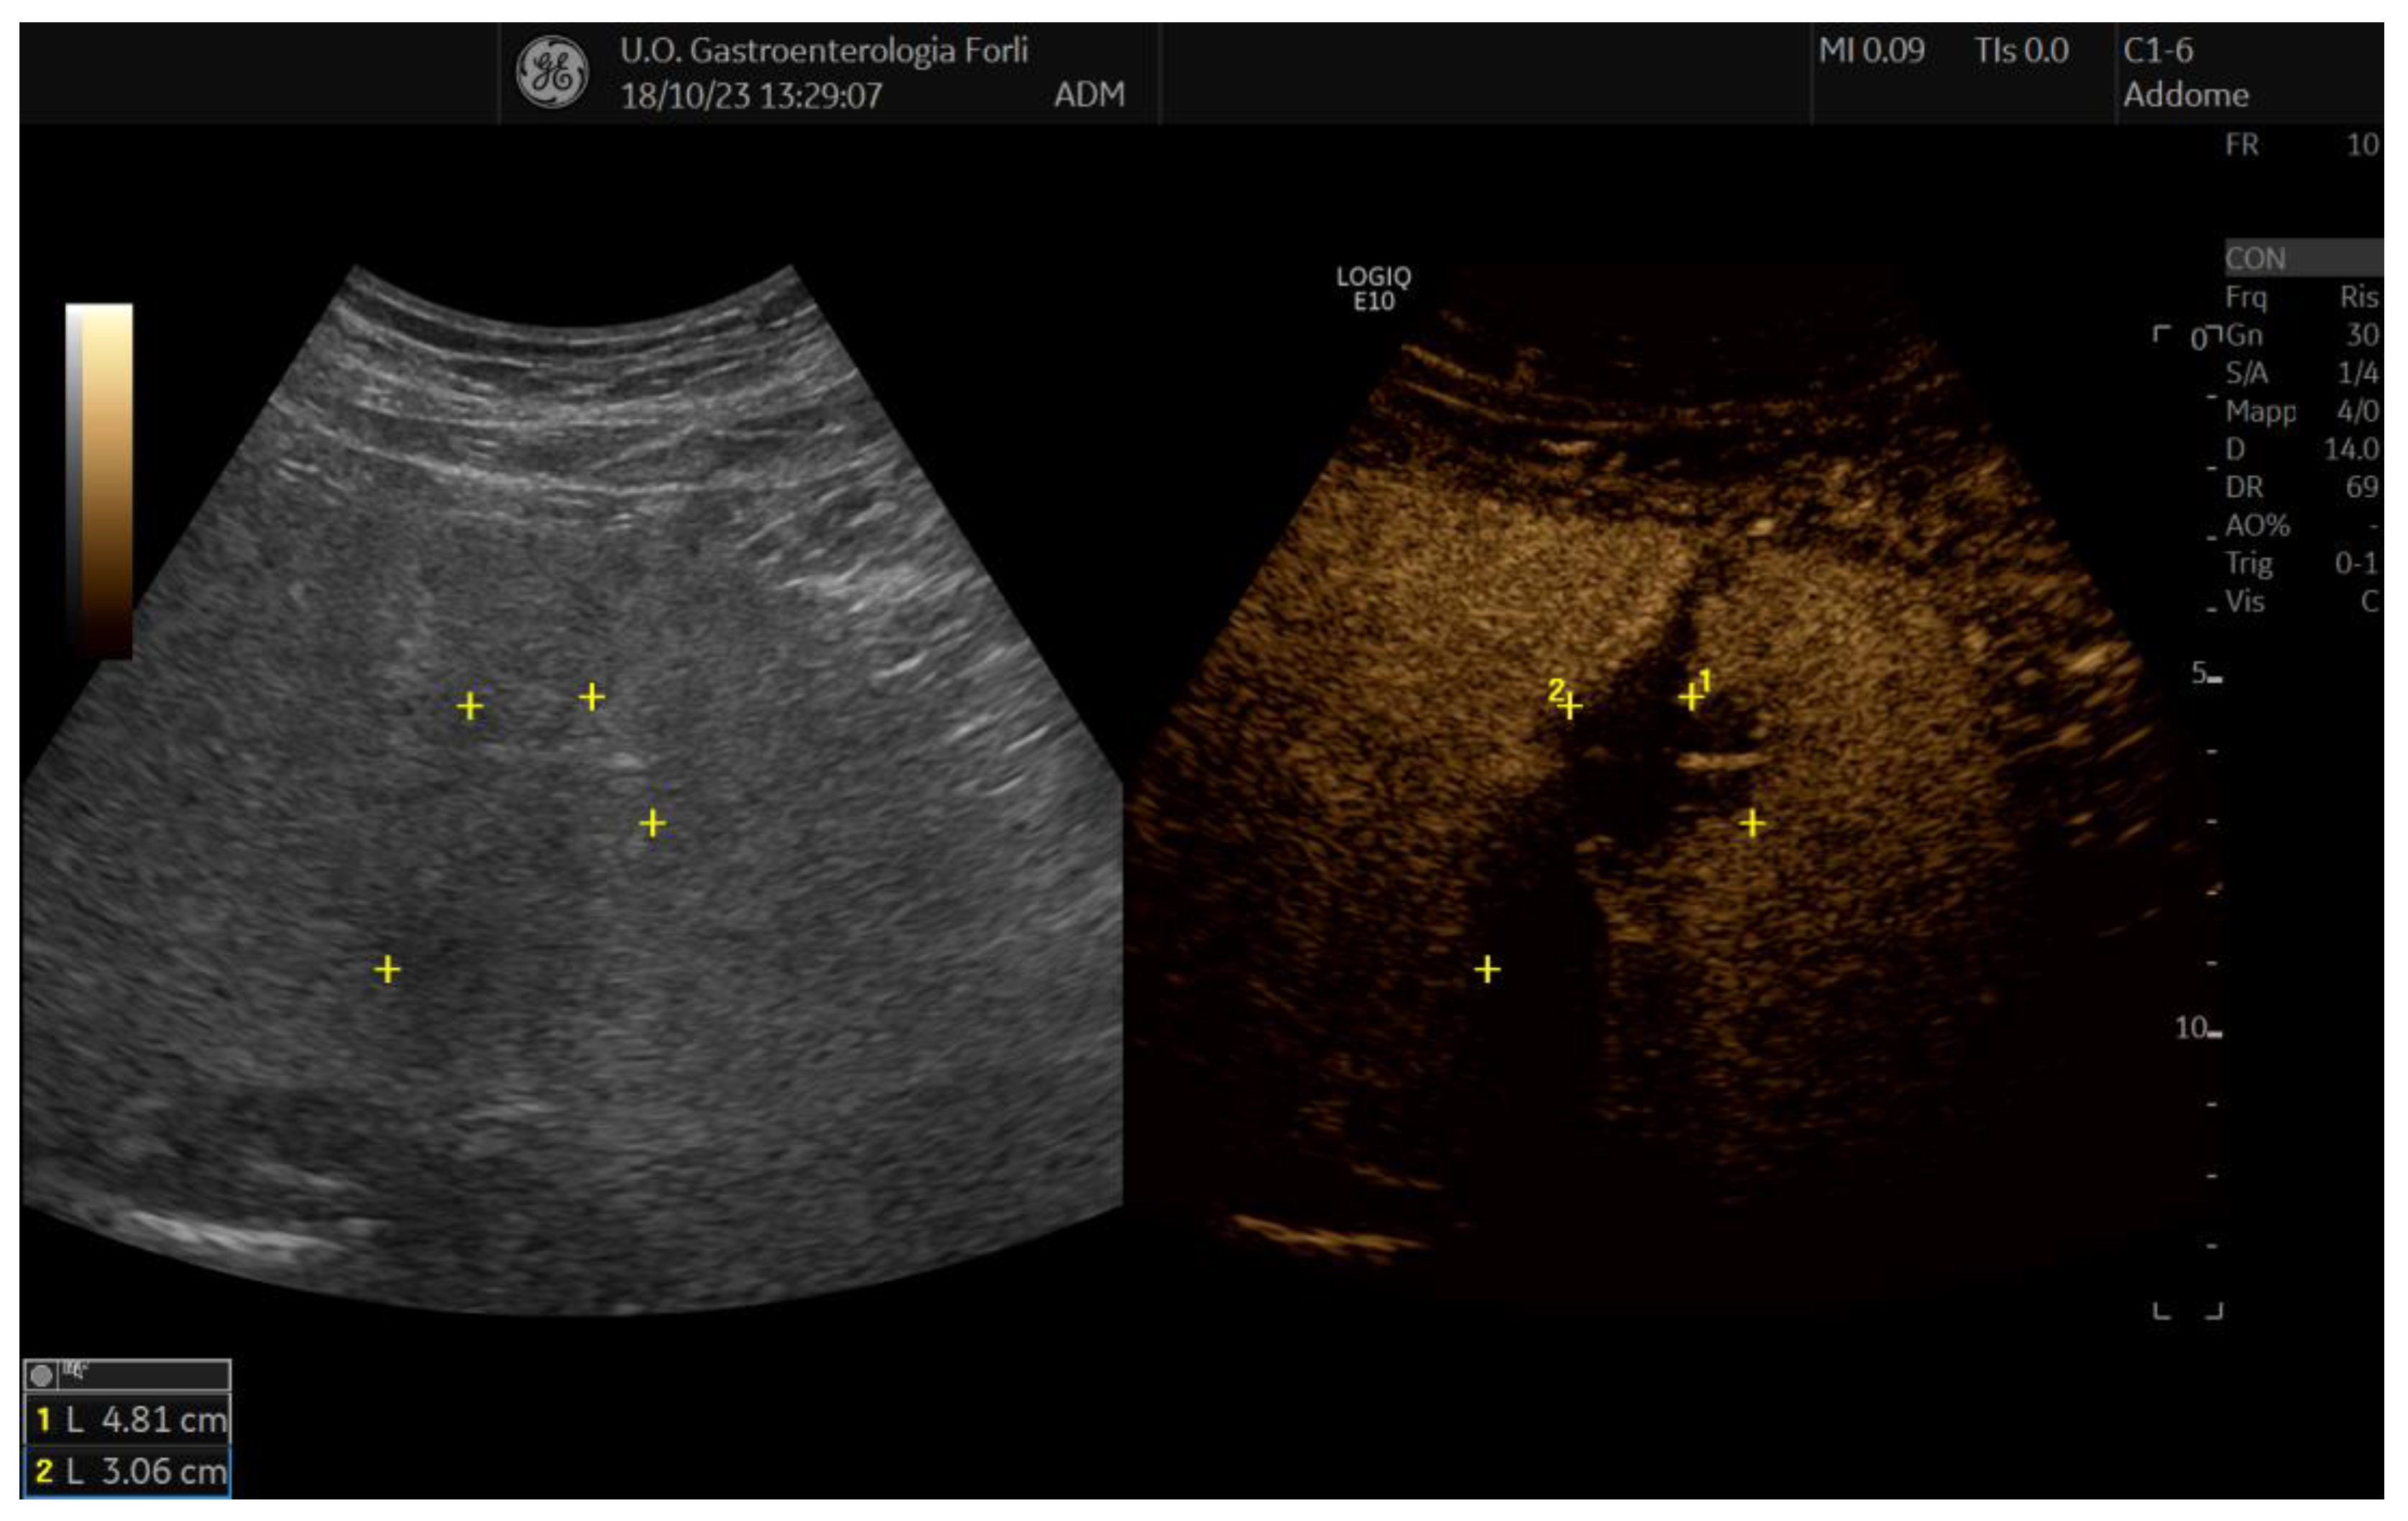This screenshot has width=2408, height=1521.
Task: Click caliper marker labeled 2 on contrast image
Action: click(1570, 706)
